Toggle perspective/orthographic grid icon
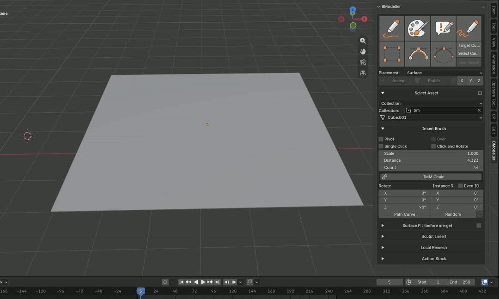 (363, 73)
